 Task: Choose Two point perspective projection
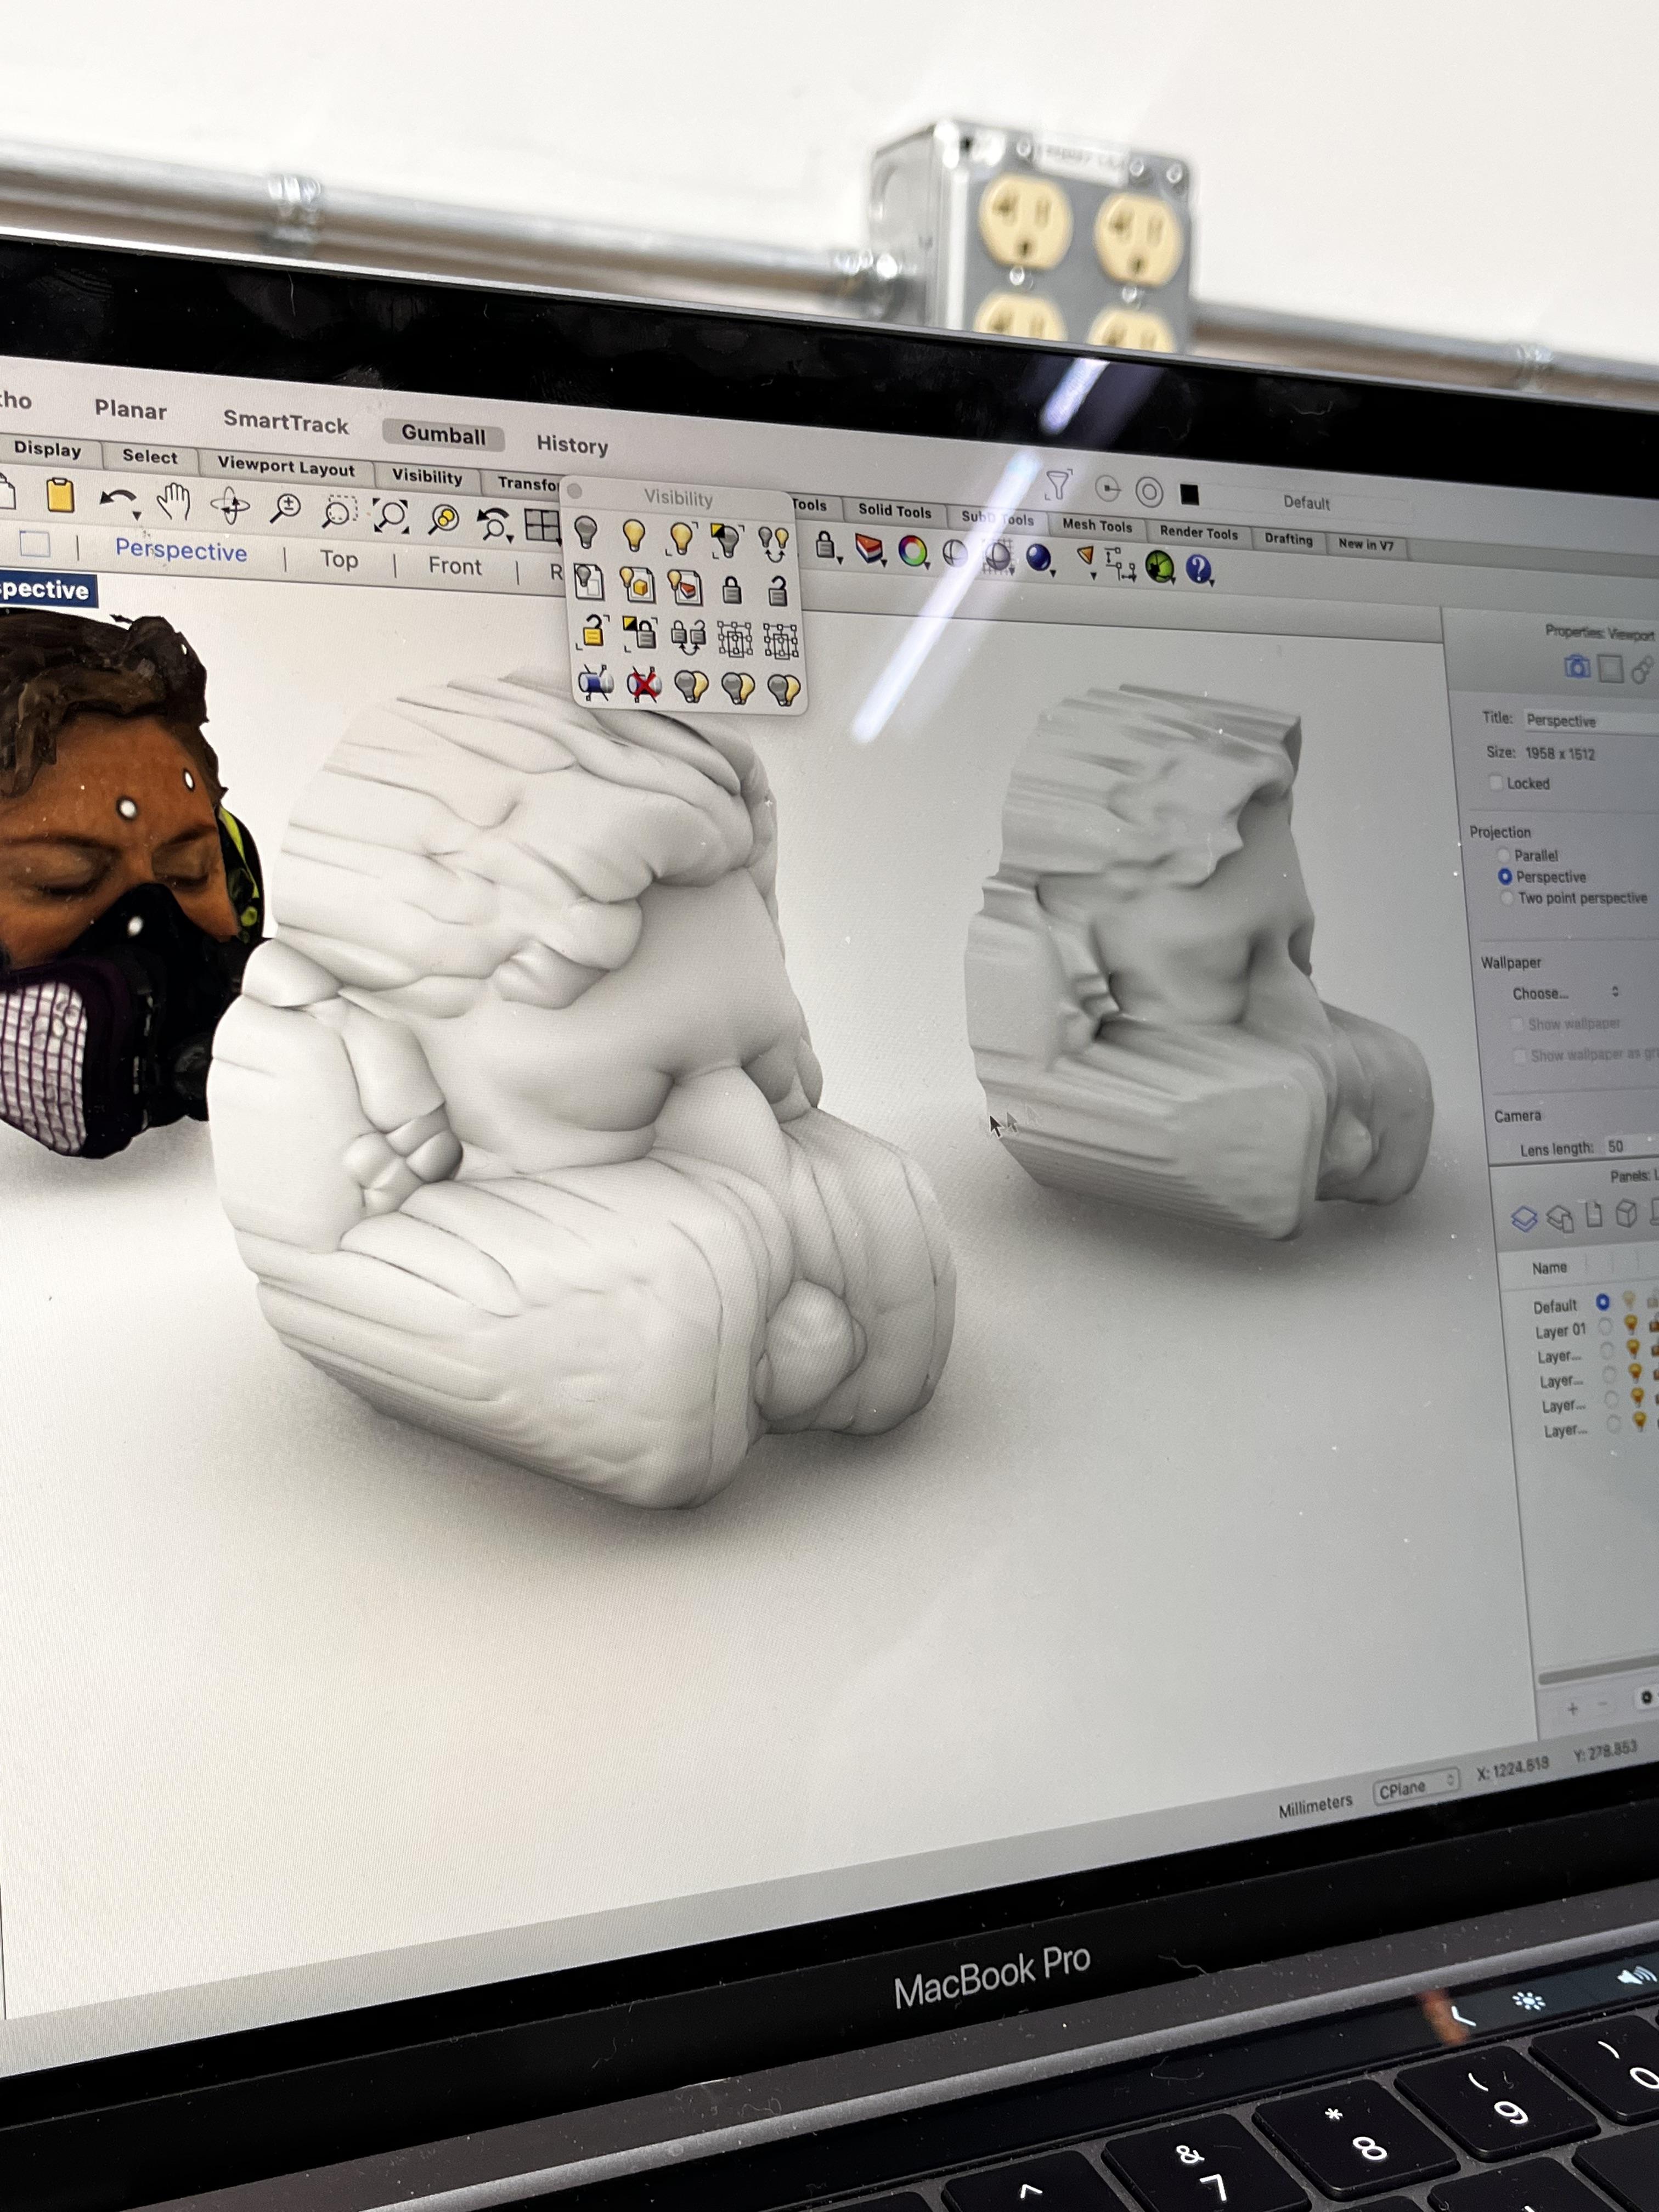pos(1508,898)
